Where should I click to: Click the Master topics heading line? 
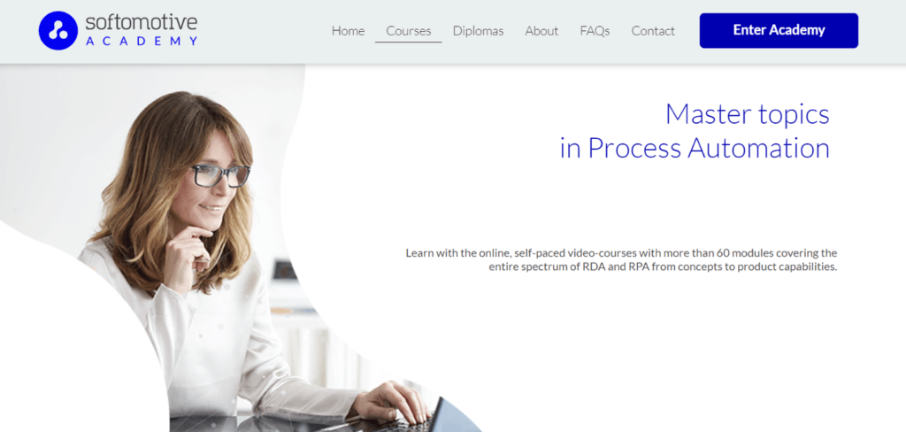click(747, 114)
